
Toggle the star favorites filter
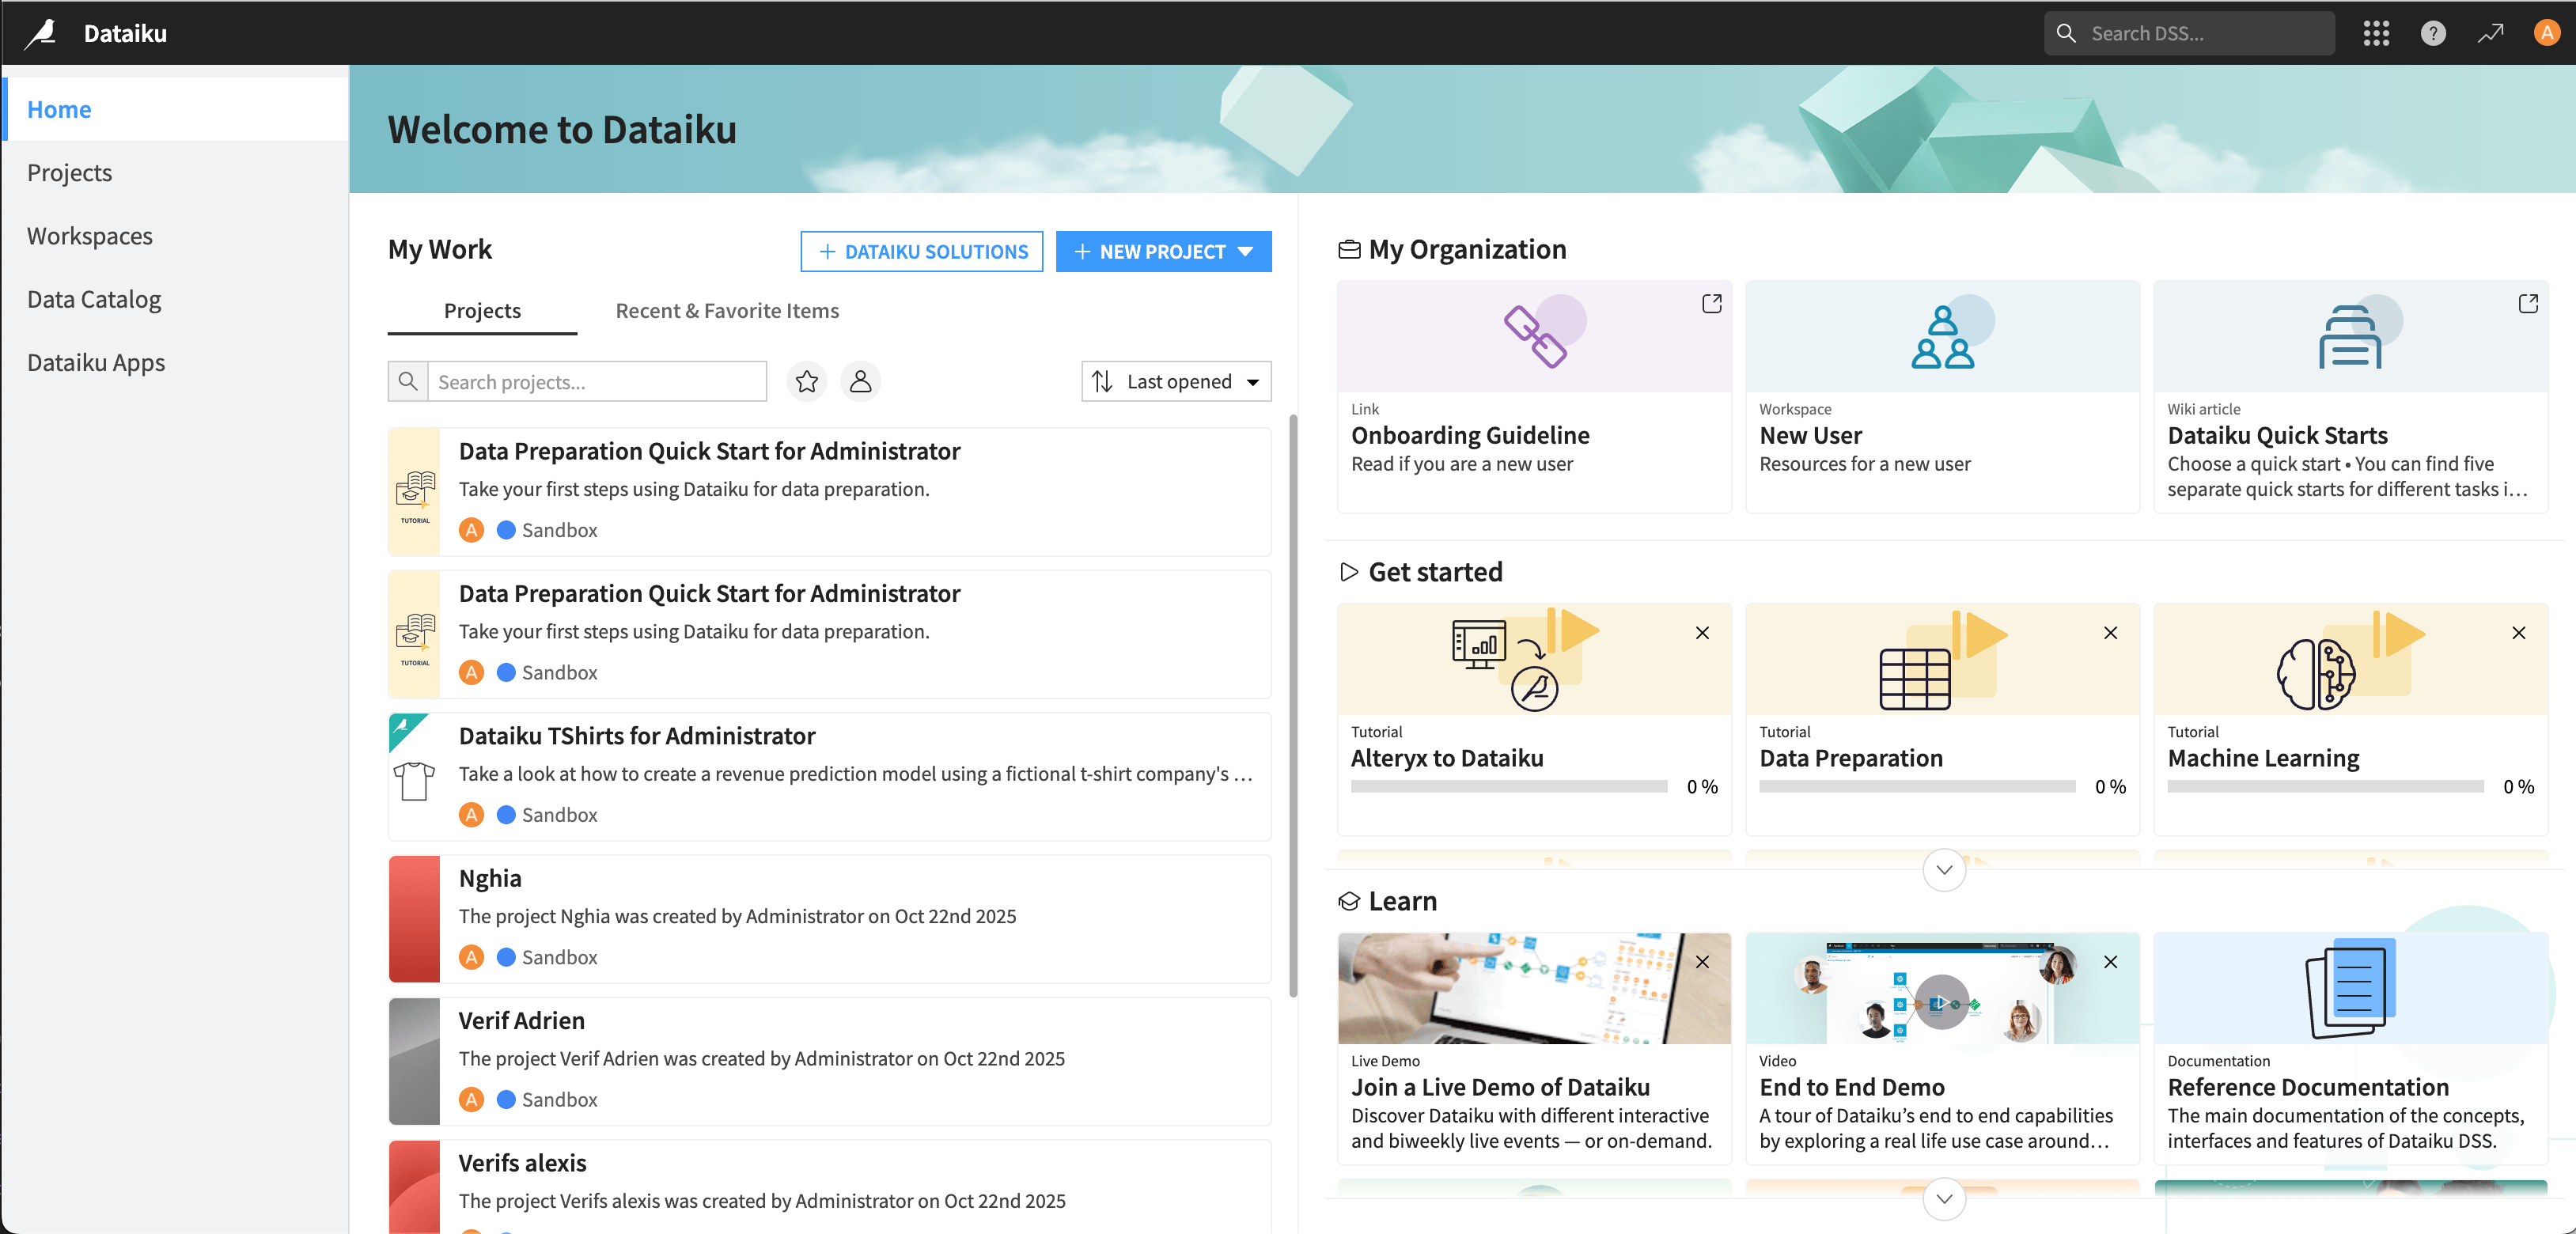(807, 381)
